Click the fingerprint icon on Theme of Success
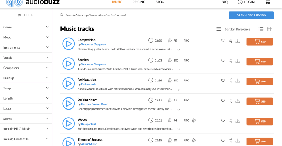The width and height of the screenshot is (282, 146). 193,141
